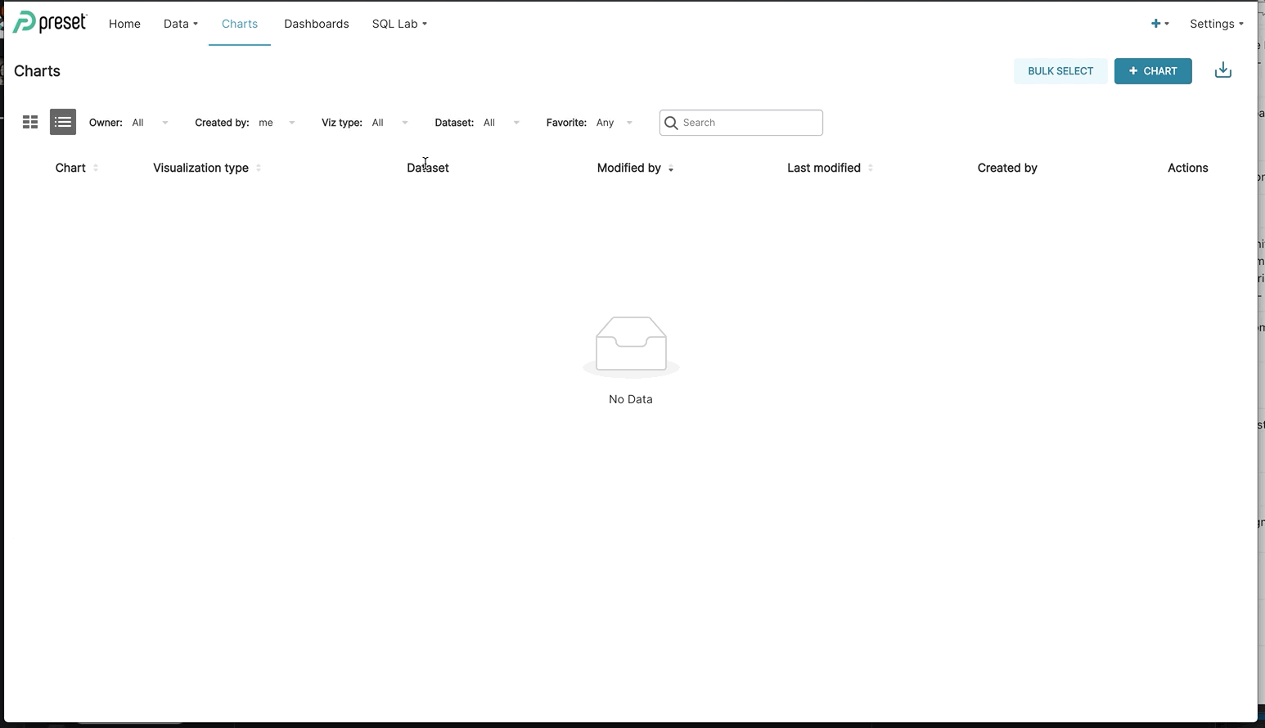Open the Dataset filter dropdown
The height and width of the screenshot is (728, 1265).
coord(501,123)
